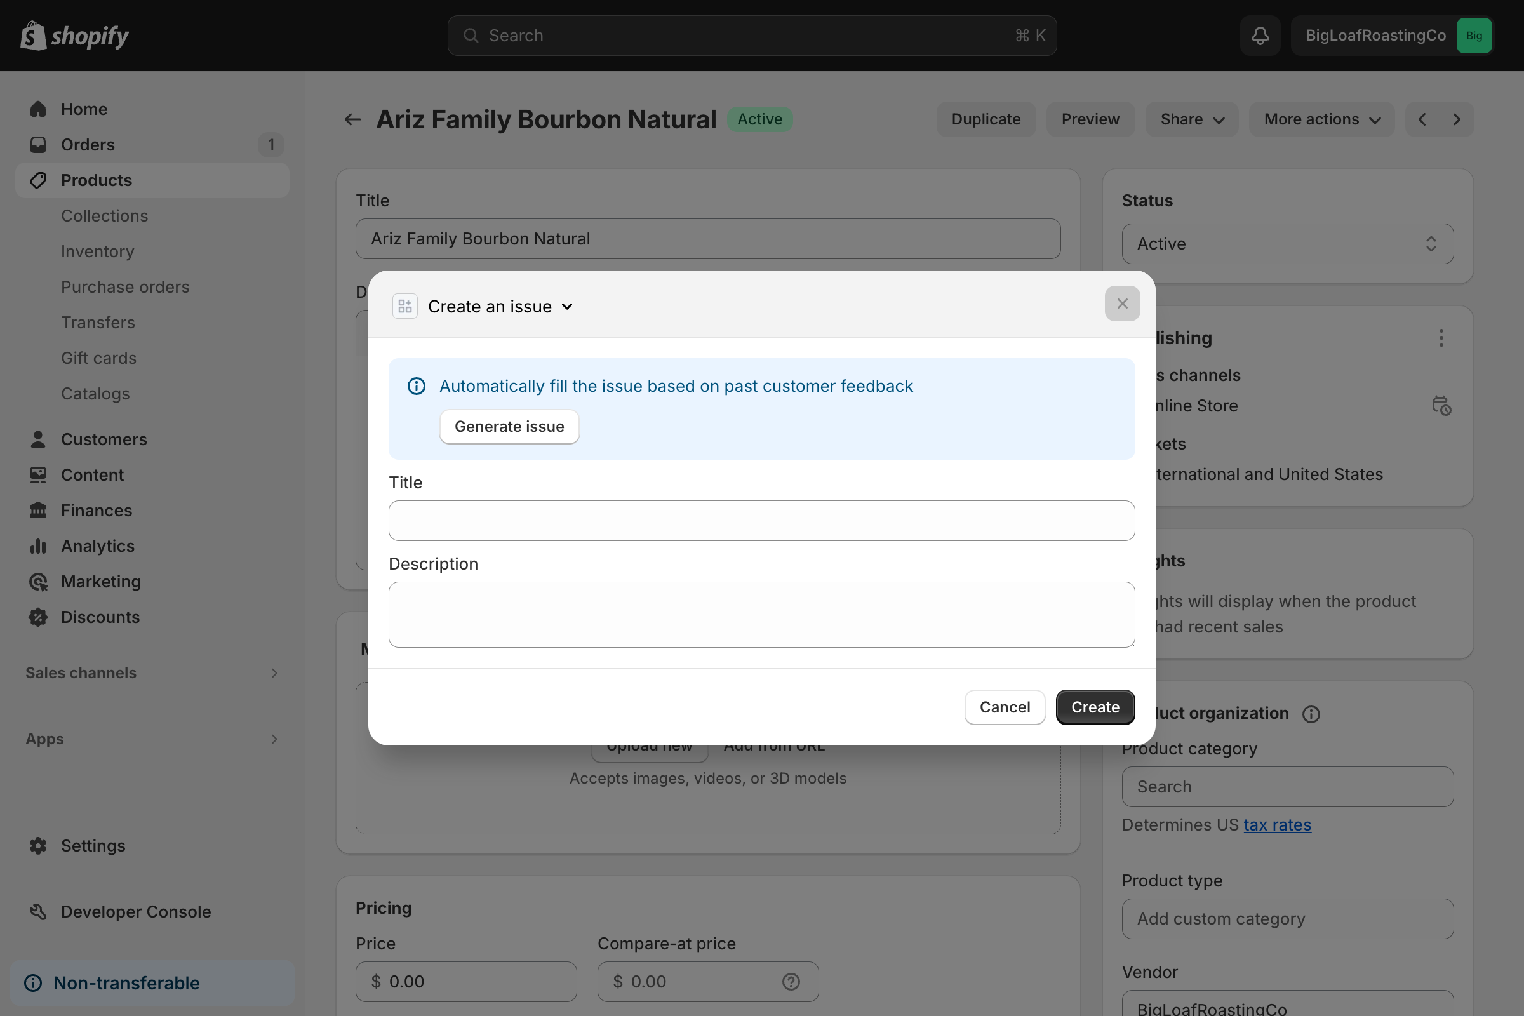Expand the Apps section
Screen dimensions: 1524x1016
tap(274, 739)
